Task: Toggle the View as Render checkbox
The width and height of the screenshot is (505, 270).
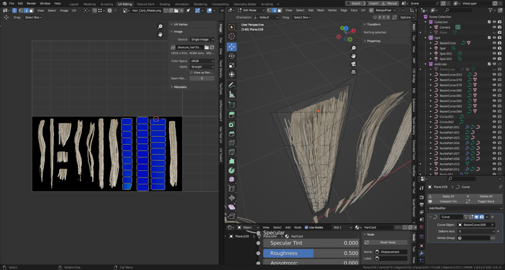Action: coord(192,72)
